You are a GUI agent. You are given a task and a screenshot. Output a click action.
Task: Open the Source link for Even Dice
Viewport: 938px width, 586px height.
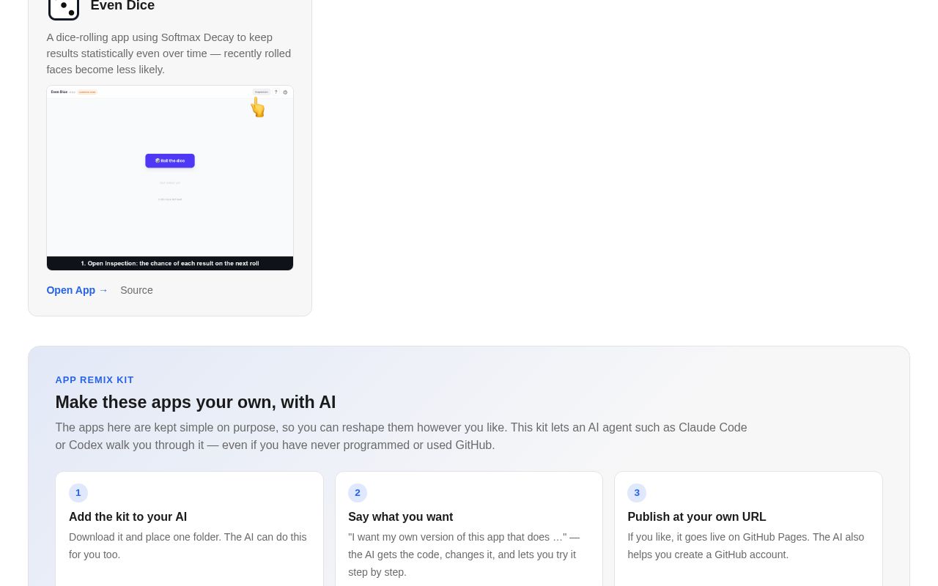(x=136, y=290)
